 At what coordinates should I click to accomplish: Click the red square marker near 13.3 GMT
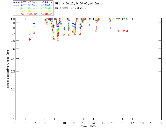(x=96, y=30)
